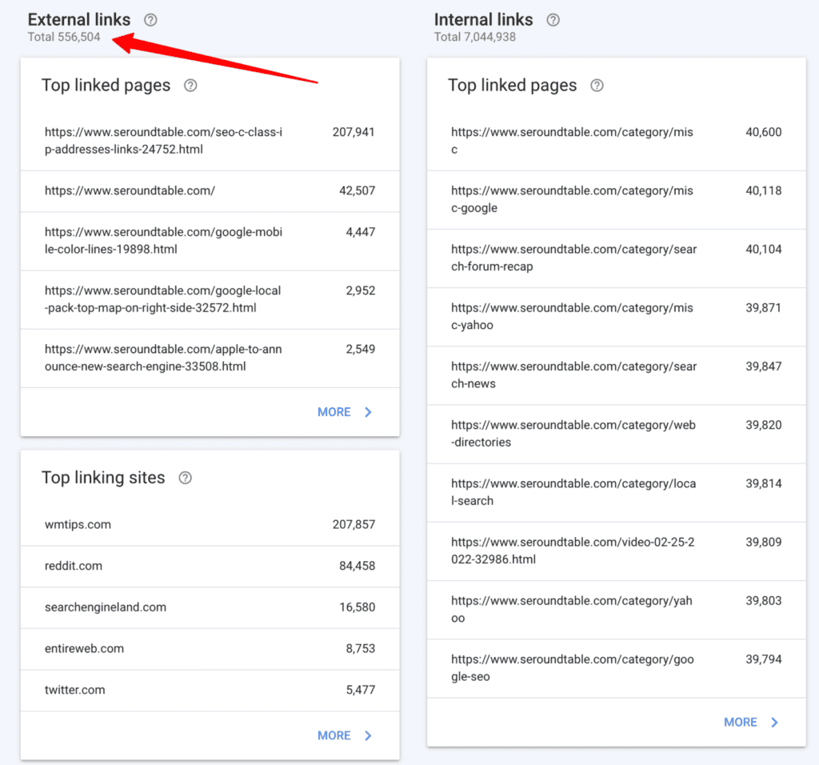Screen dimensions: 819x765
Task: Open the help tooltip for External links
Action: point(150,20)
